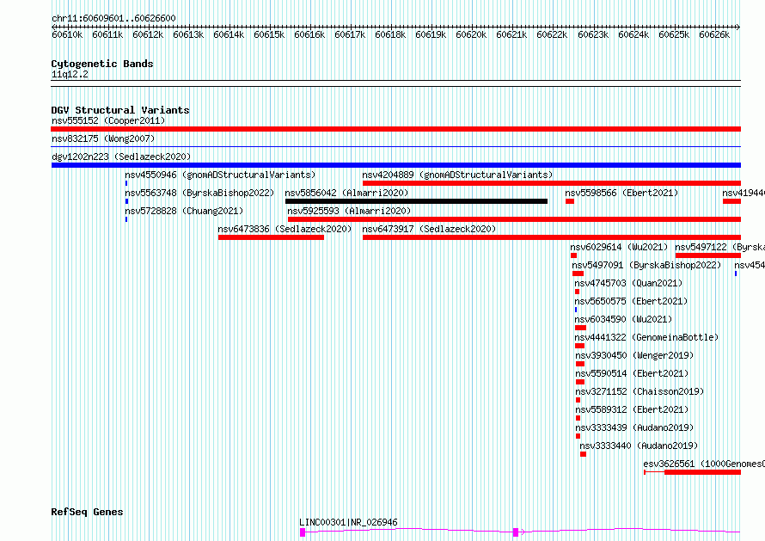Click the nsv3930450 (Wenger2019) label
This screenshot has height=541, width=765.
coord(634,355)
